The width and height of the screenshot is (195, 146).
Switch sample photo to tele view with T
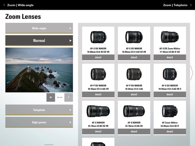(69, 97)
